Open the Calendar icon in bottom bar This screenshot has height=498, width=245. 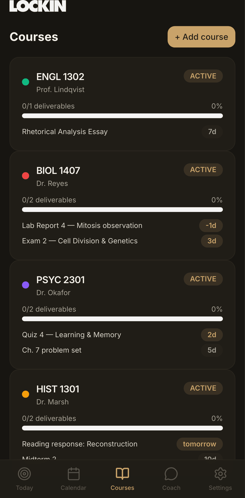point(73,474)
